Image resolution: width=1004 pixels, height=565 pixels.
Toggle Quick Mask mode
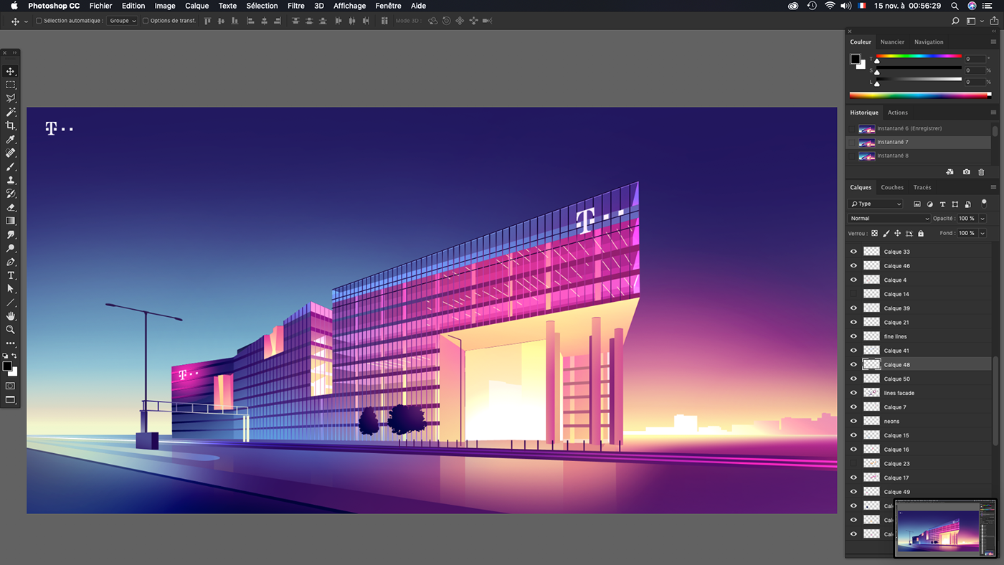10,386
